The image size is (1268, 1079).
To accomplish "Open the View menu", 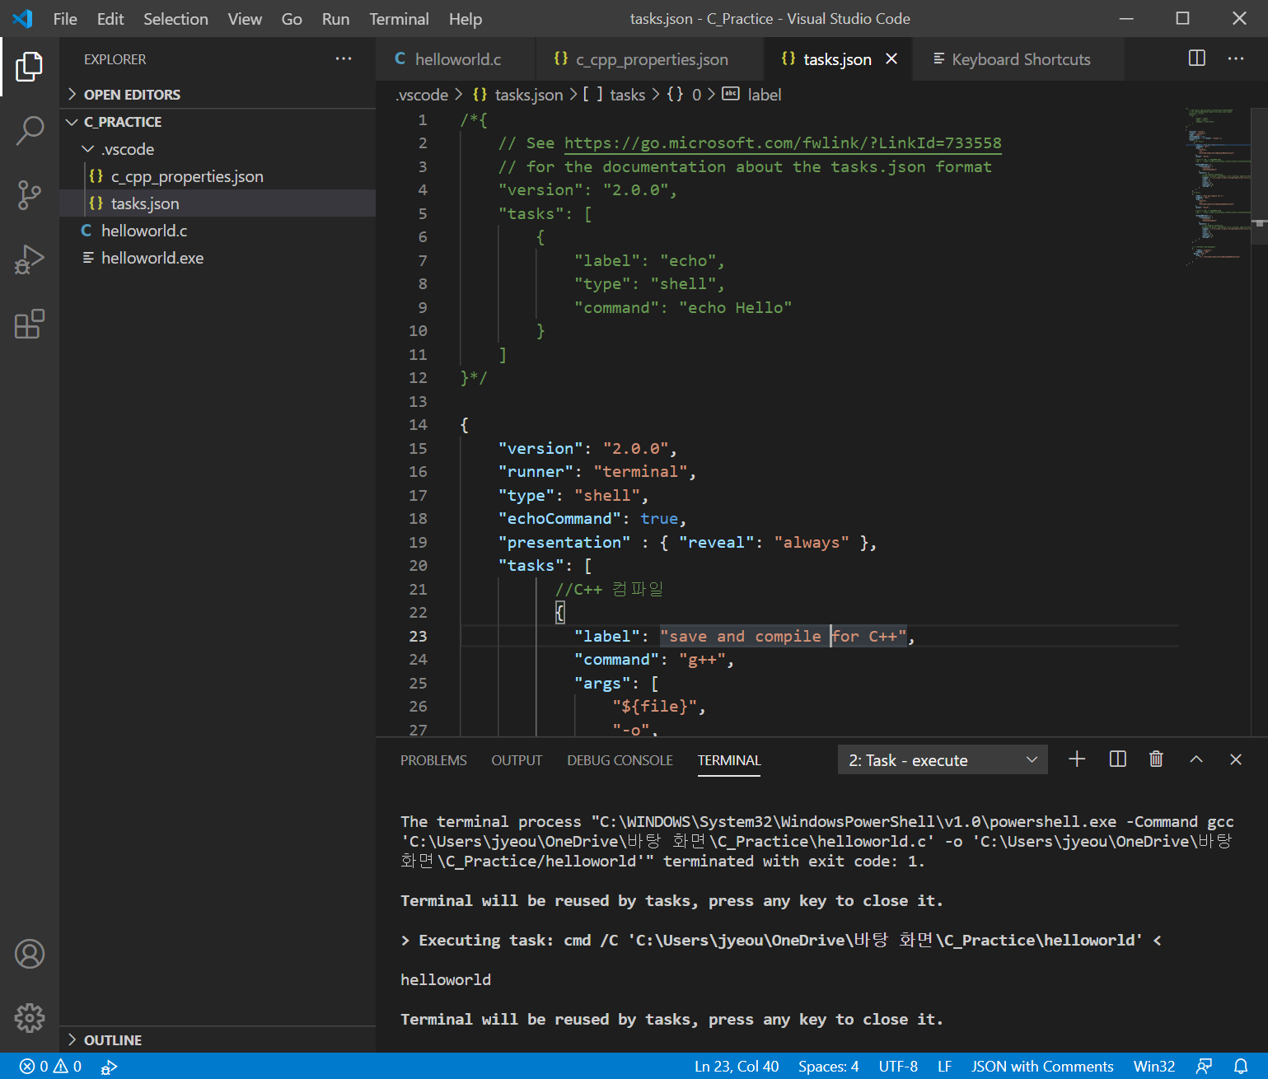I will (245, 19).
